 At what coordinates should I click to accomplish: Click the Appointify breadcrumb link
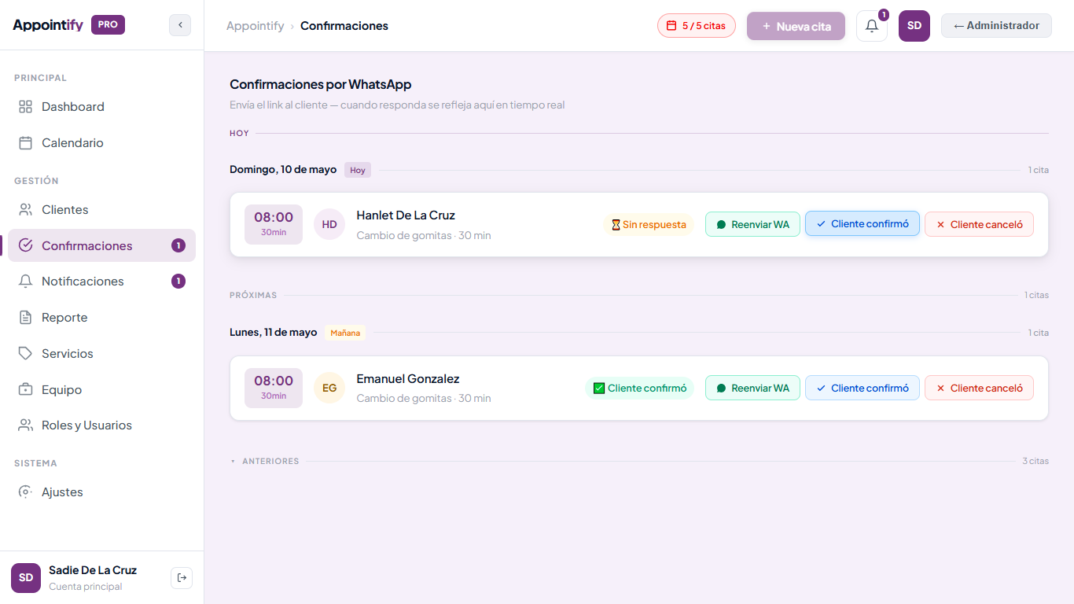[255, 26]
